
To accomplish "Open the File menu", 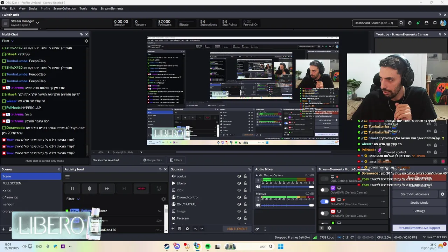I will click(x=4, y=8).
